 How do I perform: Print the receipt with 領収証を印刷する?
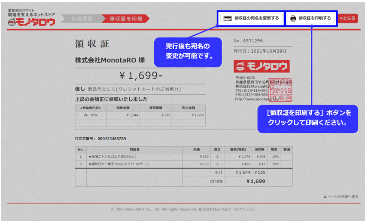[x=311, y=18]
